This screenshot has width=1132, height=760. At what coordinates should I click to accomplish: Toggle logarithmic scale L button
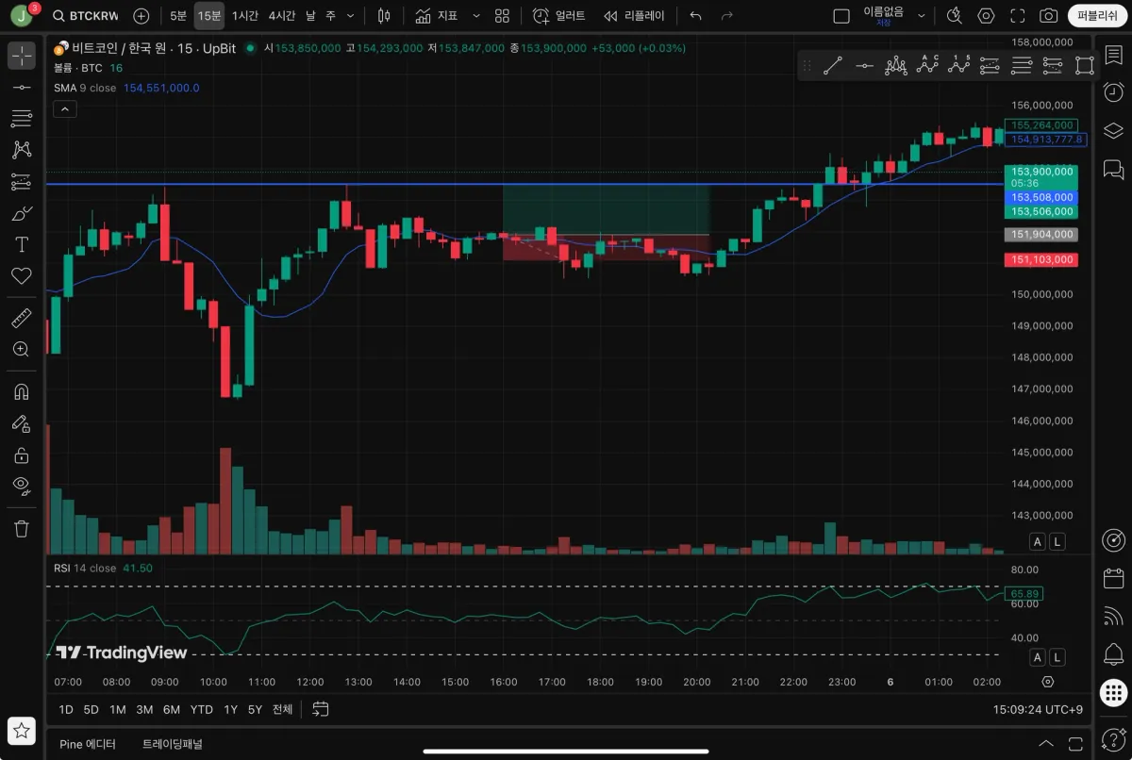click(x=1057, y=541)
